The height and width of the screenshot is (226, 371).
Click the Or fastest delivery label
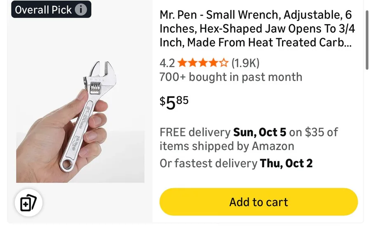pos(209,163)
